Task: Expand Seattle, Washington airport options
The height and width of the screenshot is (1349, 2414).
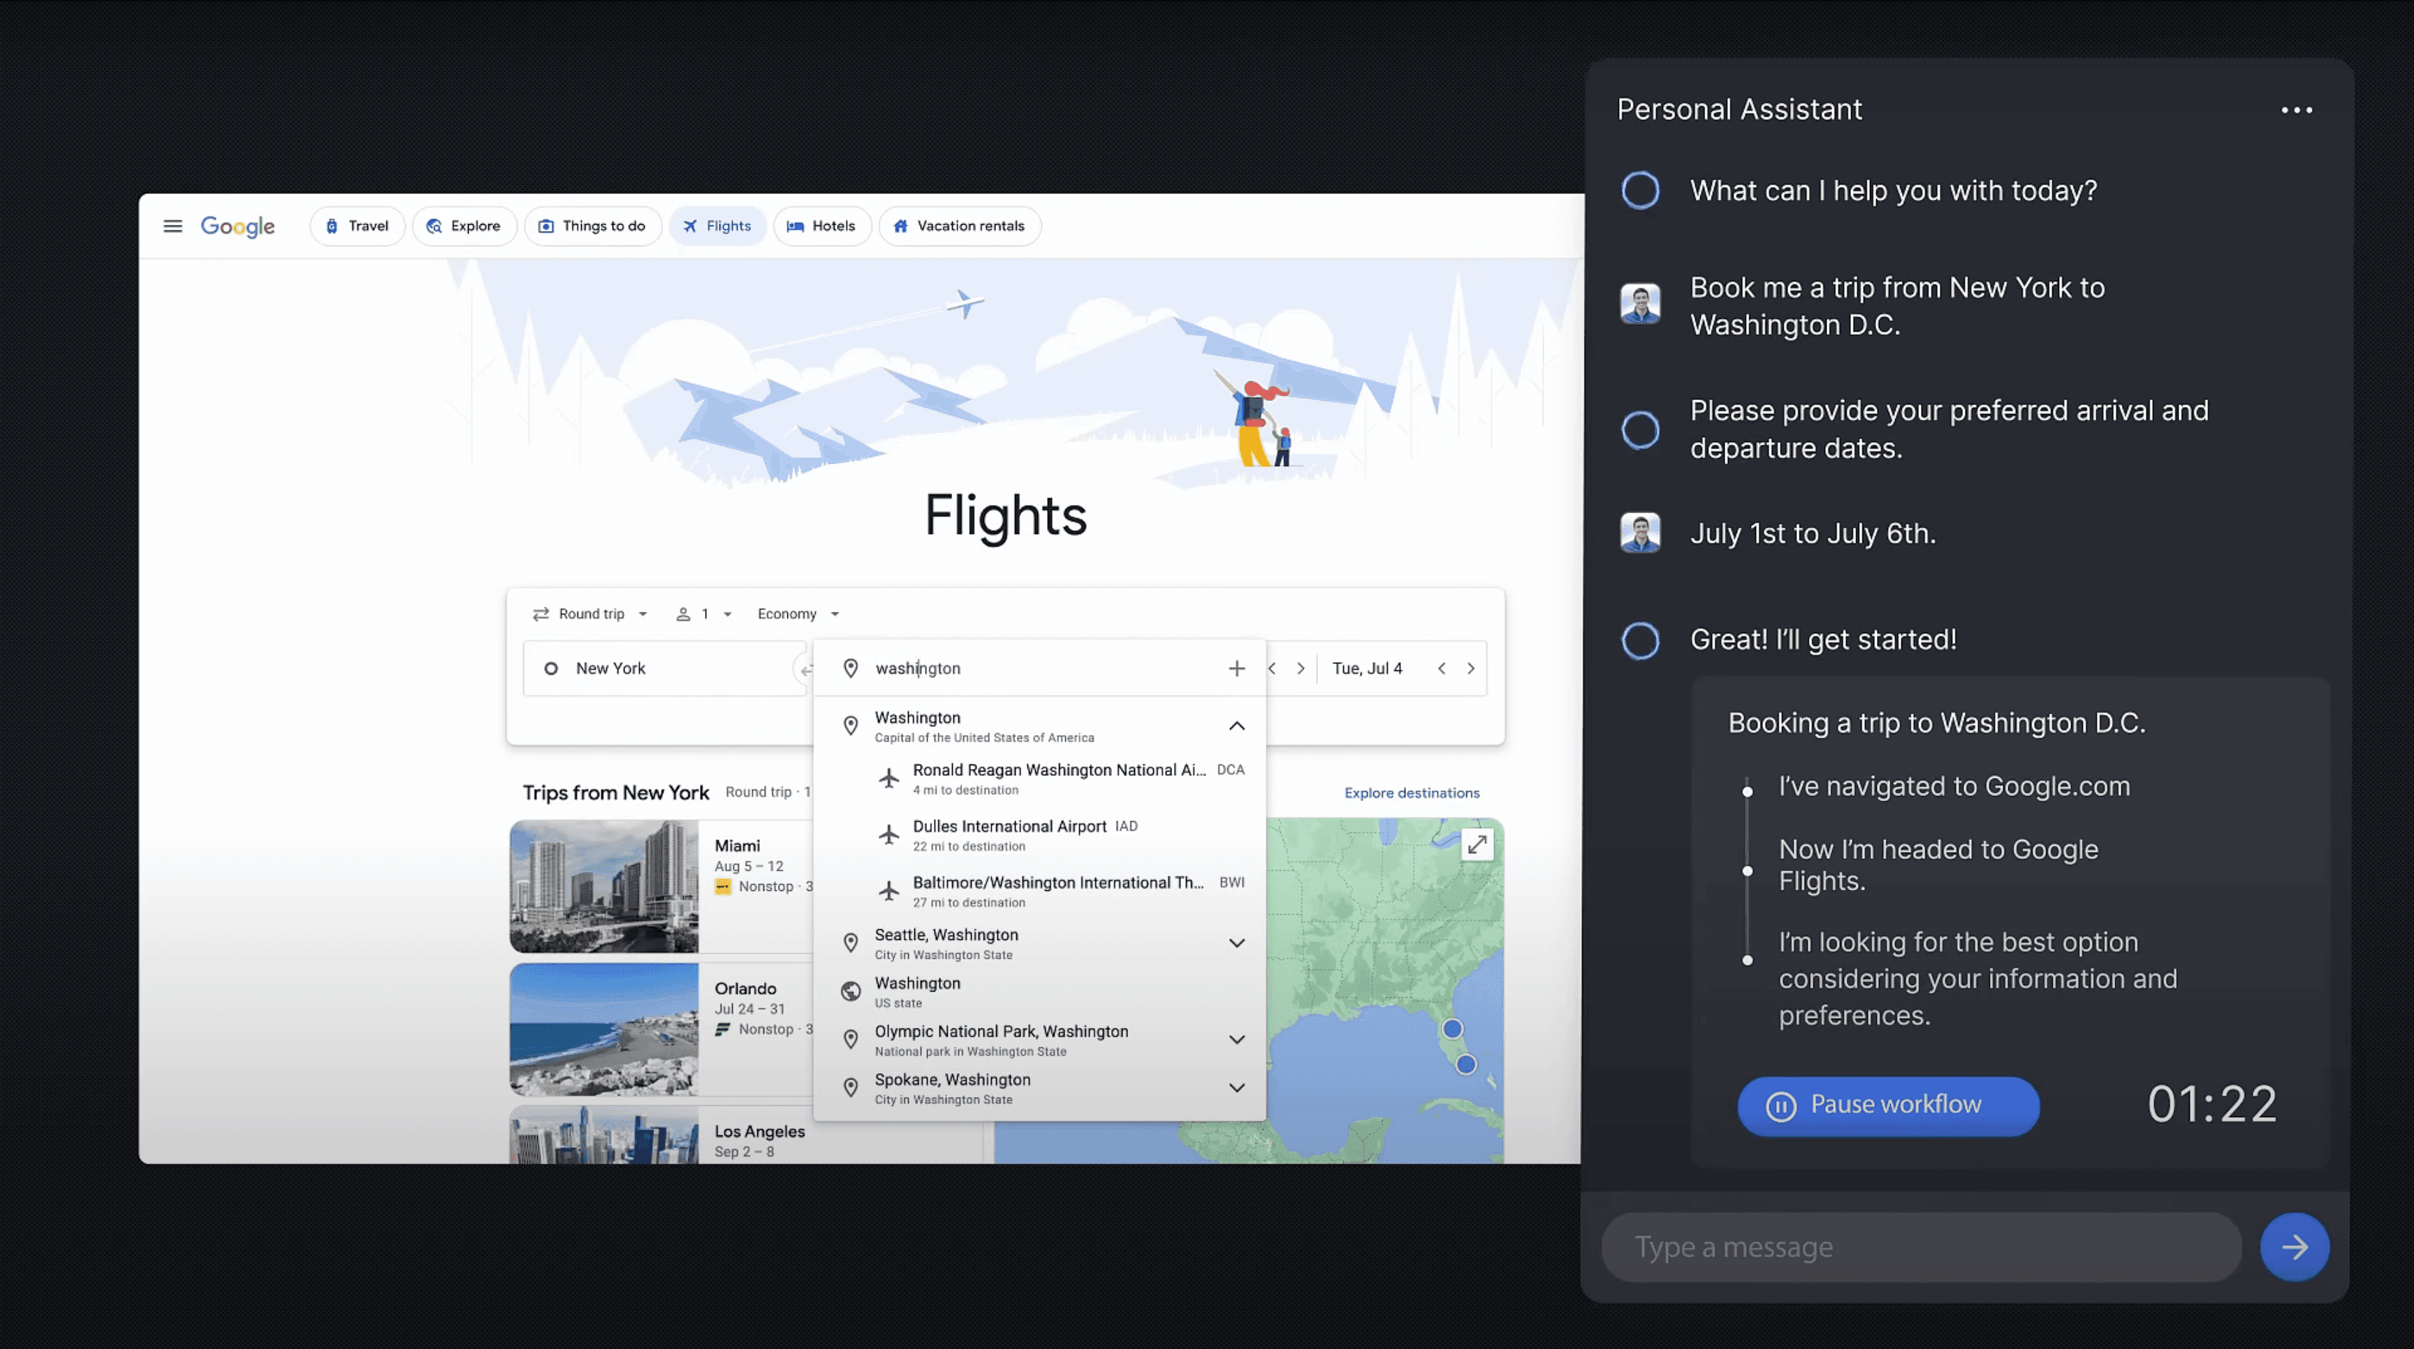Action: (1236, 943)
